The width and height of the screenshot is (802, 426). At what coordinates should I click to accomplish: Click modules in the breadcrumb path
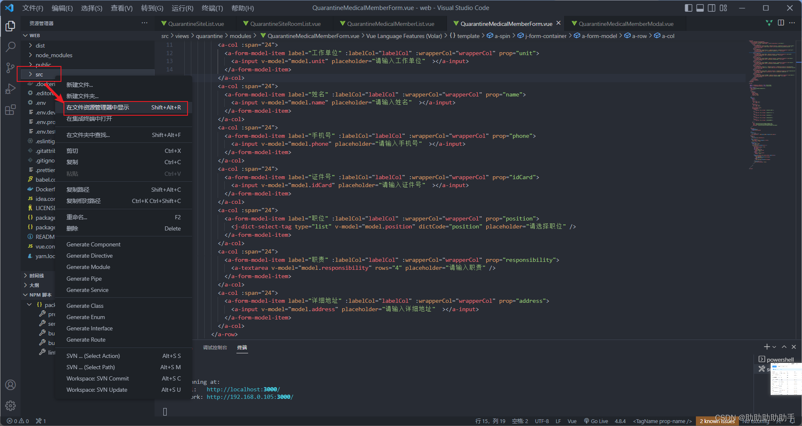[x=240, y=36]
